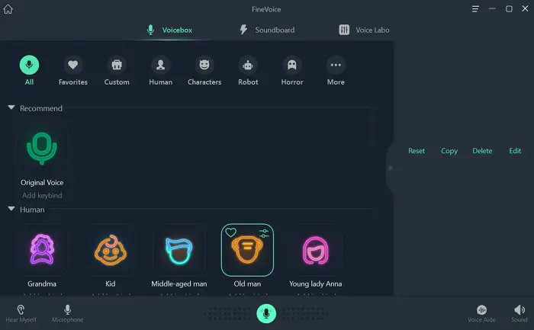The width and height of the screenshot is (534, 330).
Task: Choose the Kid voice
Action: coord(111,250)
